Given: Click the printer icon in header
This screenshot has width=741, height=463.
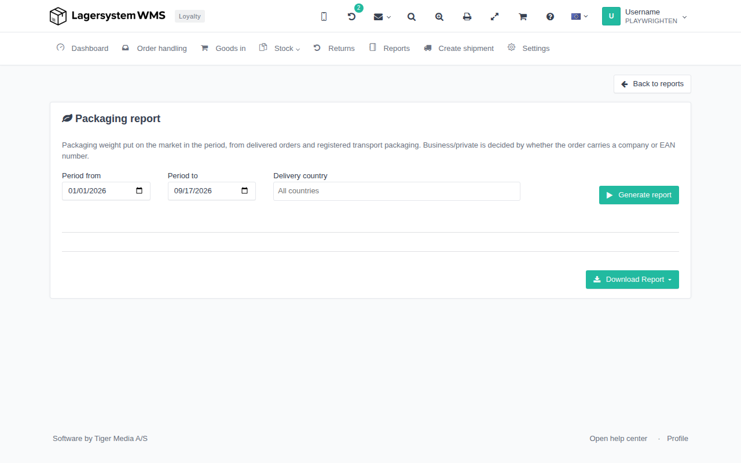Looking at the screenshot, I should 467,17.
